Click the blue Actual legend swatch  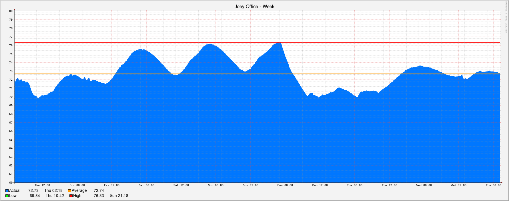point(7,191)
